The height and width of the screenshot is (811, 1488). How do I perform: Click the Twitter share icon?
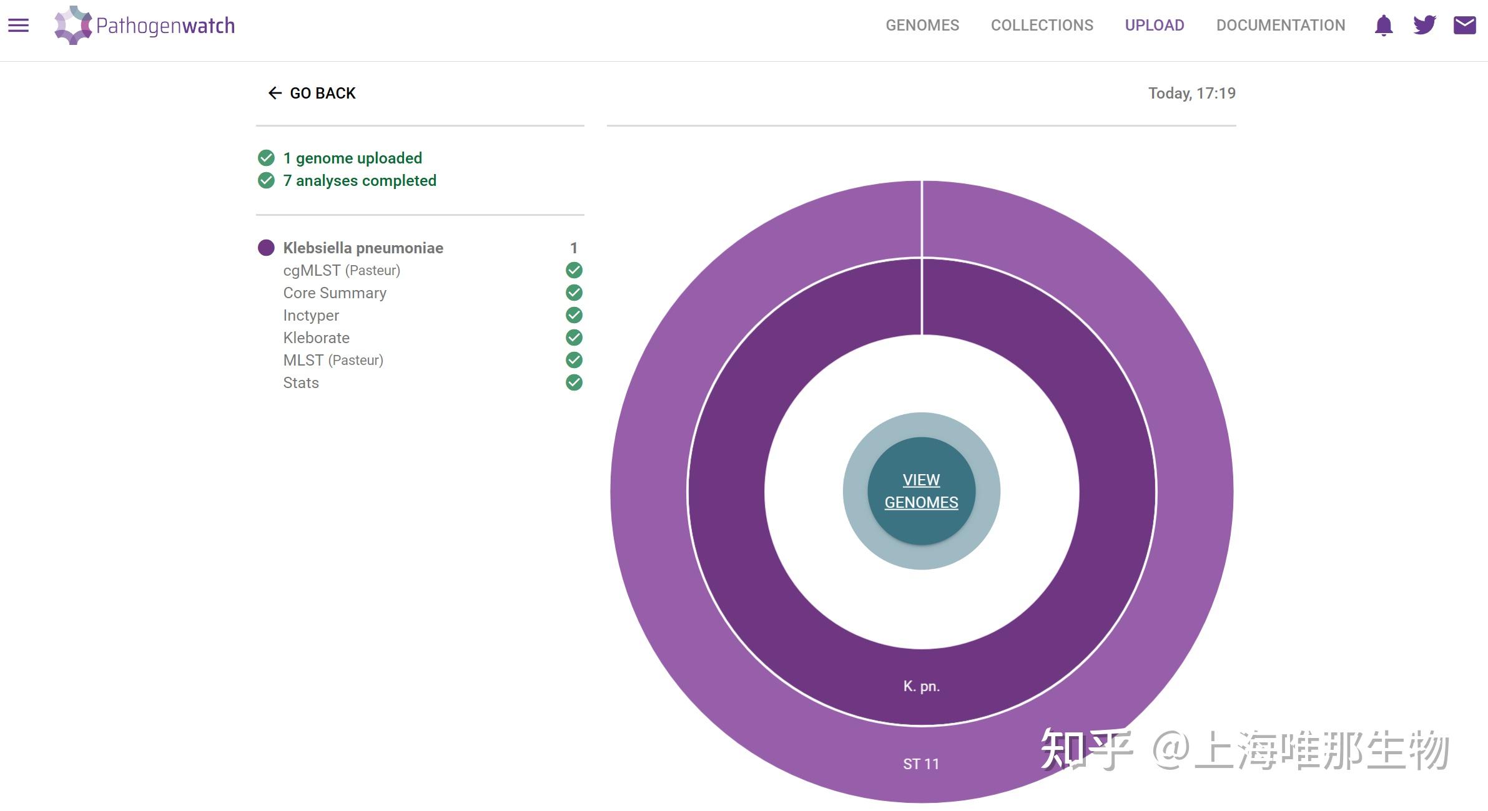(1424, 24)
